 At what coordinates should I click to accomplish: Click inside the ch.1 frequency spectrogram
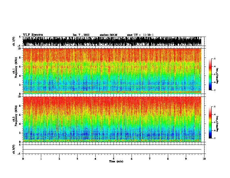click(112, 71)
